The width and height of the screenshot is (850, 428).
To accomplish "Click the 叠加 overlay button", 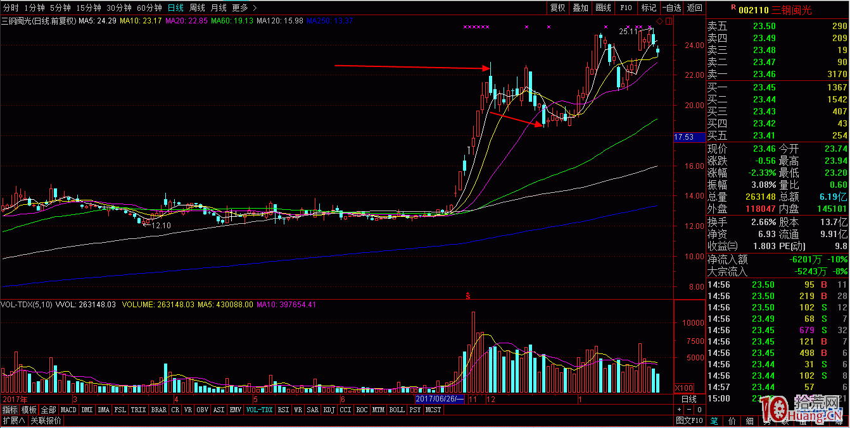I will (x=580, y=8).
